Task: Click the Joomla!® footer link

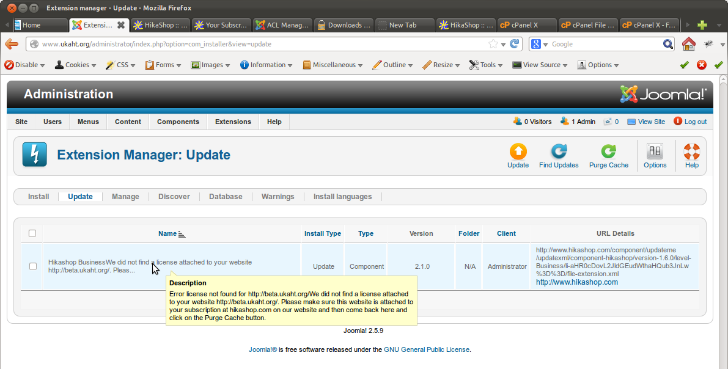Action: pos(263,349)
